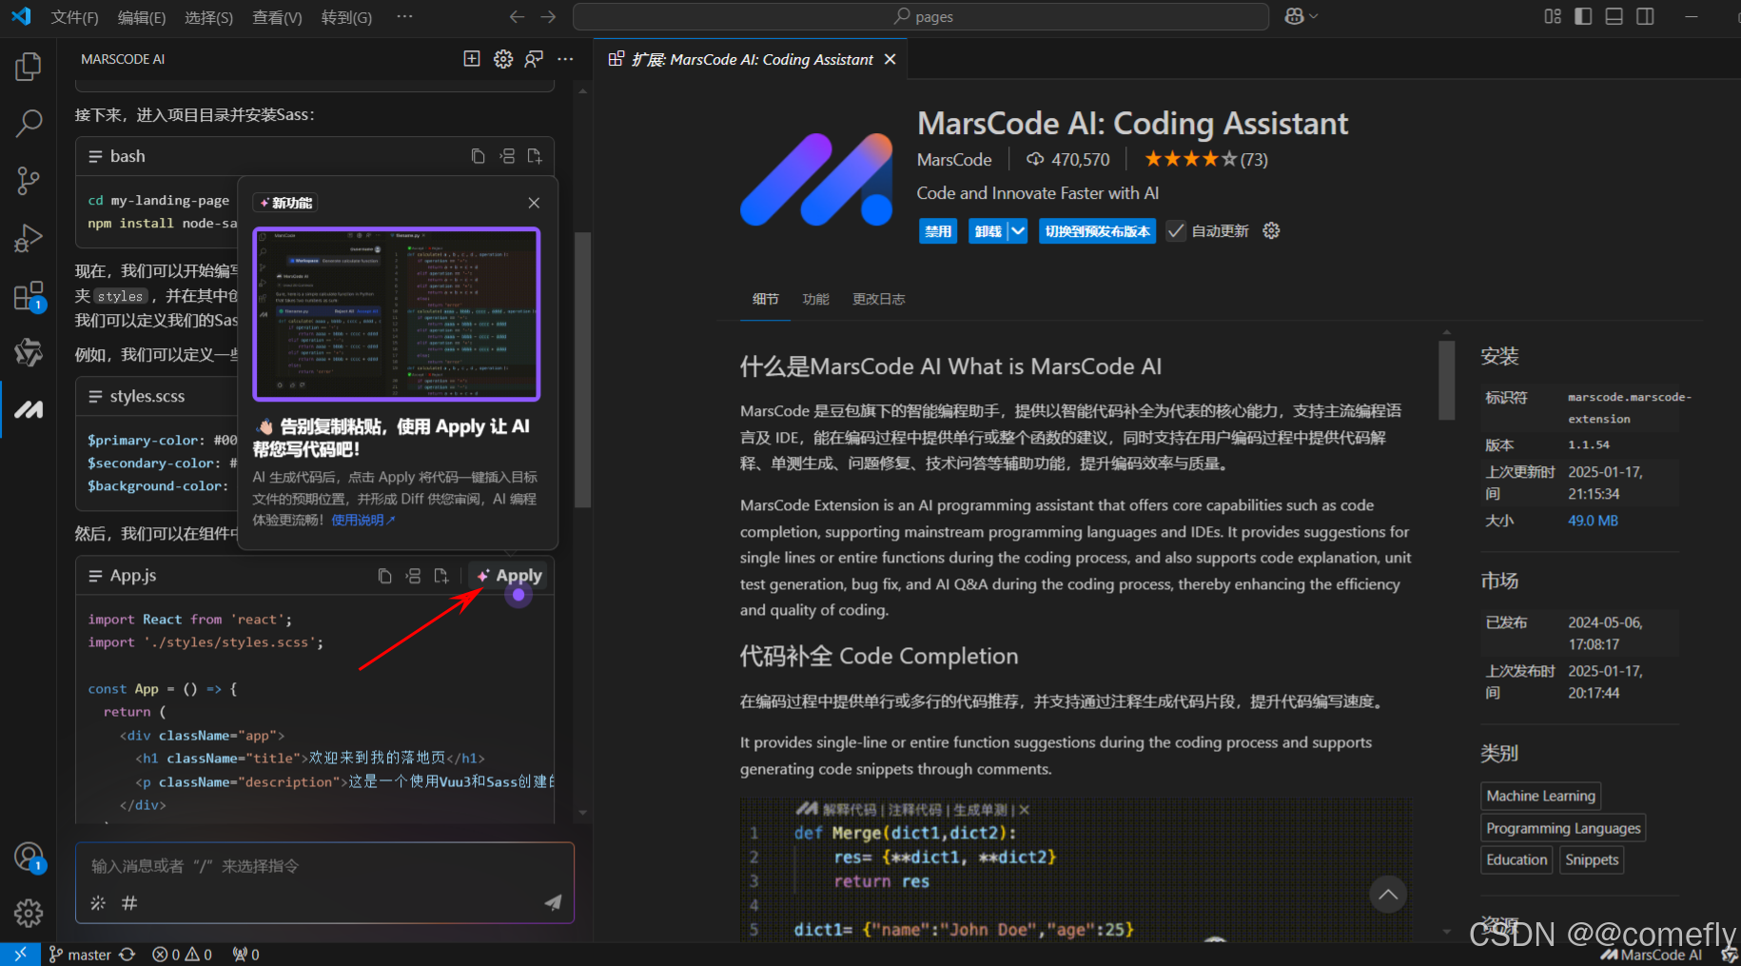Click the master branch in status bar

click(x=80, y=955)
